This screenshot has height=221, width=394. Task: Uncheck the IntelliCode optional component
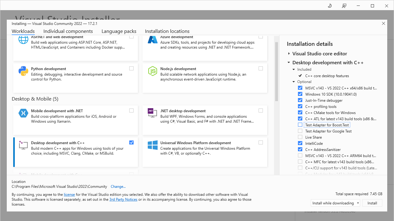pos(300,143)
